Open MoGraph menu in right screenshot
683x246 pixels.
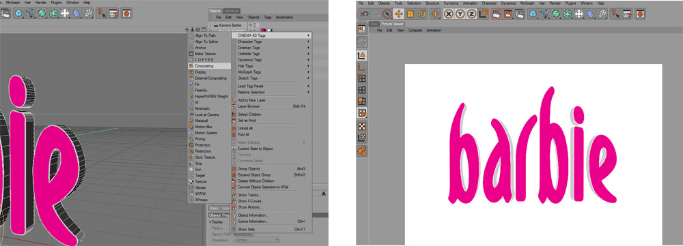click(x=527, y=3)
